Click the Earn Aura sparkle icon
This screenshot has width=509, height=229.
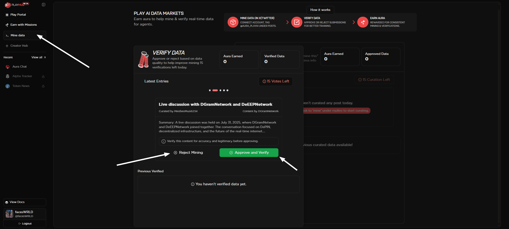(363, 22)
